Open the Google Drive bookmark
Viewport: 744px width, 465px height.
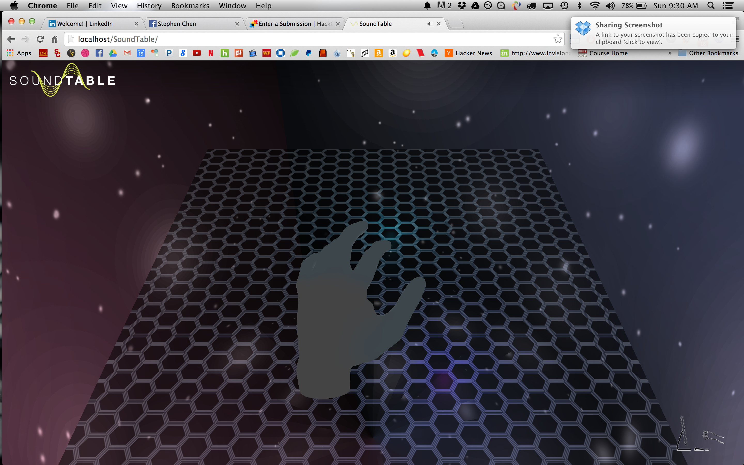(113, 53)
